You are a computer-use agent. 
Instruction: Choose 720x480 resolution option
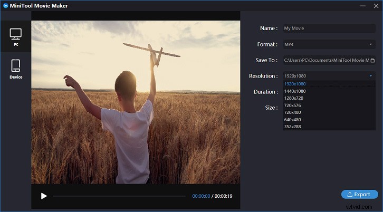[x=329, y=112]
